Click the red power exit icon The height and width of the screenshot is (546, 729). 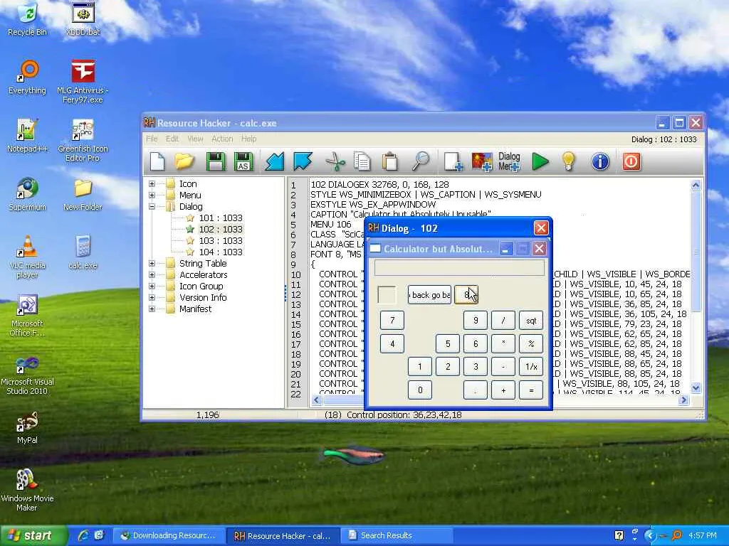tap(631, 161)
